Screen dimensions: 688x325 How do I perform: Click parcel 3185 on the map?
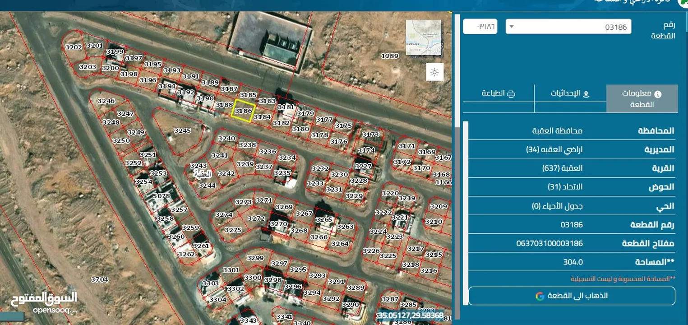coord(248,95)
